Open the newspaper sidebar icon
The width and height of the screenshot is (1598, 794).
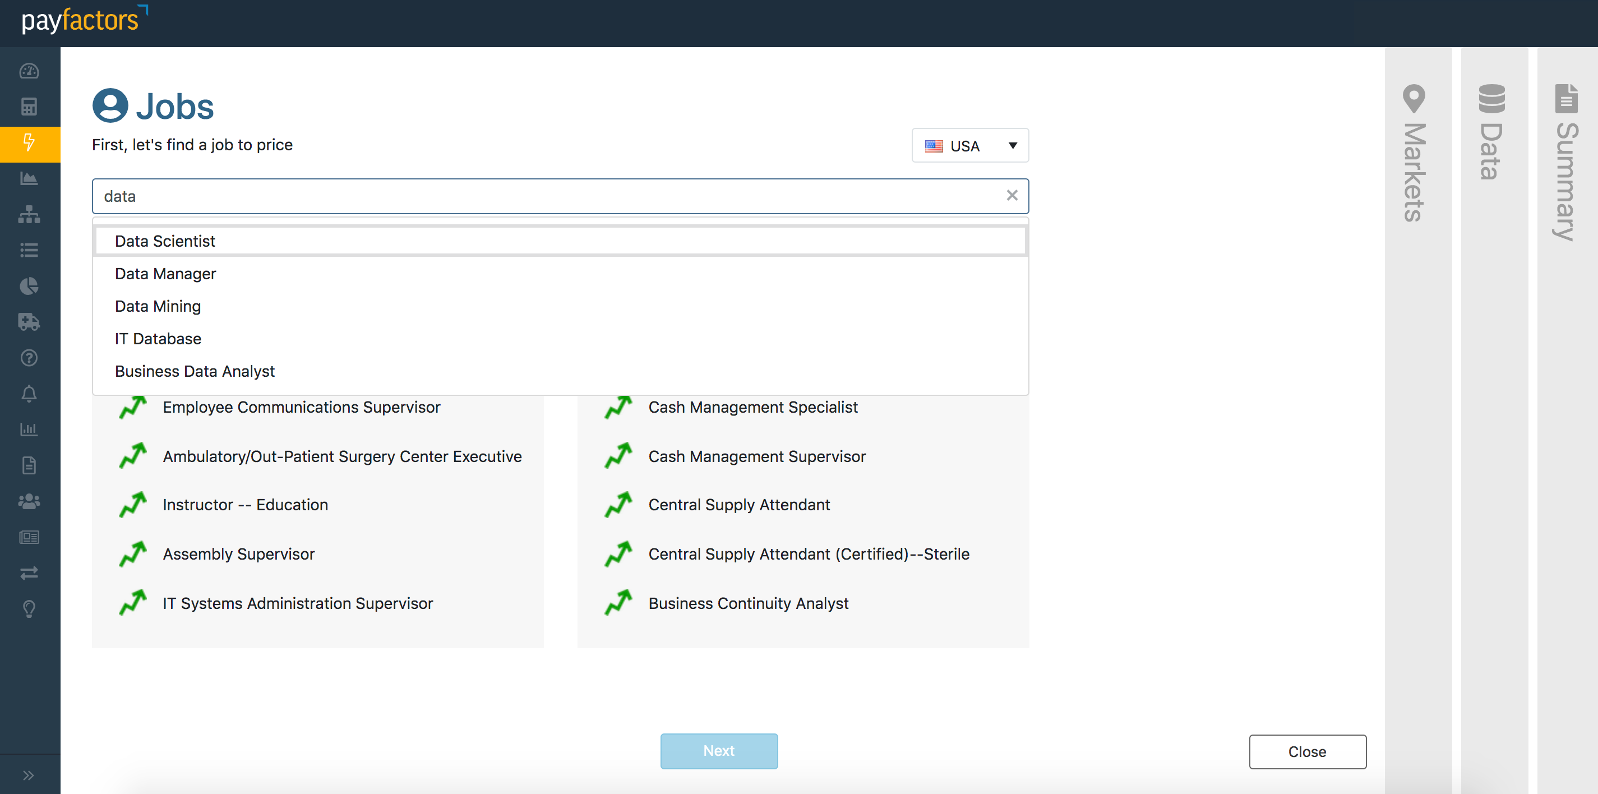[29, 537]
